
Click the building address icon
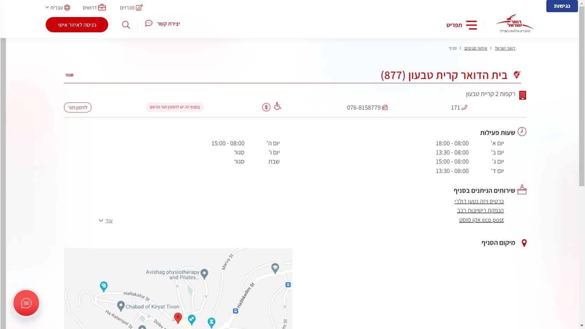[x=523, y=95]
